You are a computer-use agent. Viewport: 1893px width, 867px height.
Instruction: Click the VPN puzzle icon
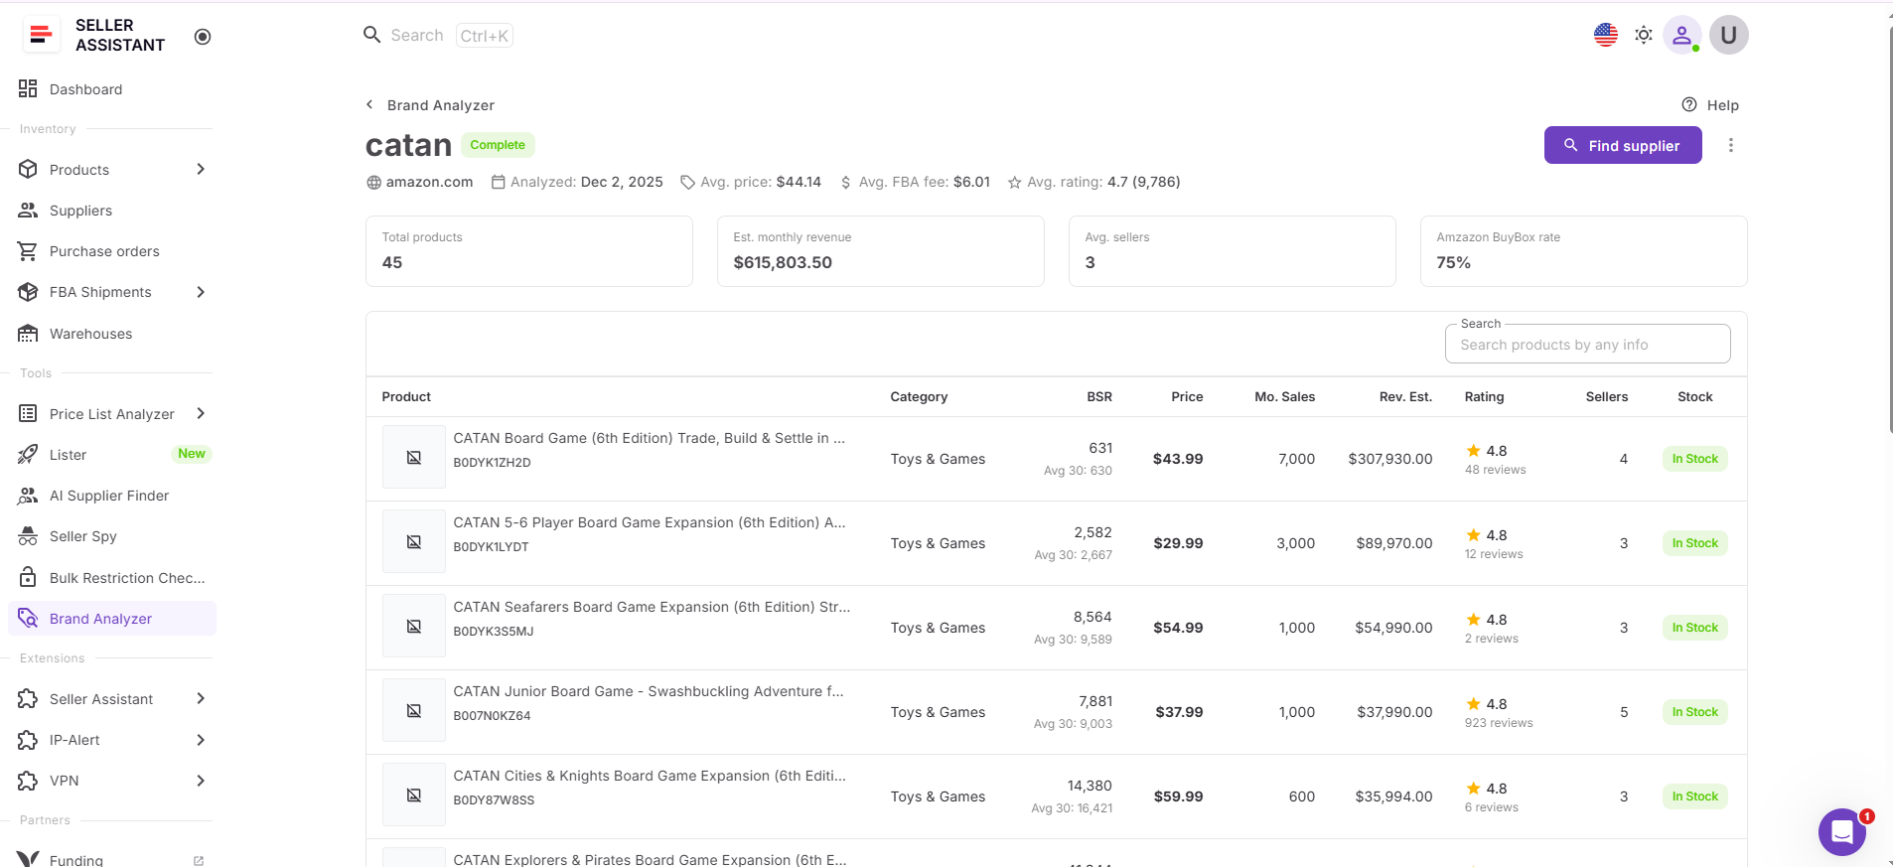(x=28, y=781)
